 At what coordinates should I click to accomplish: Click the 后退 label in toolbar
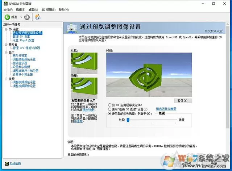pyautogui.click(x=14, y=17)
